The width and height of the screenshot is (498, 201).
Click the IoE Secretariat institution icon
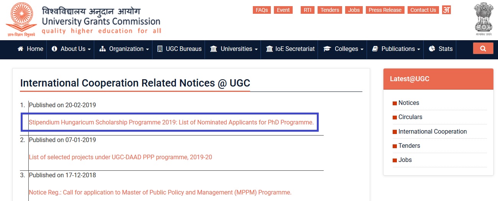[269, 49]
